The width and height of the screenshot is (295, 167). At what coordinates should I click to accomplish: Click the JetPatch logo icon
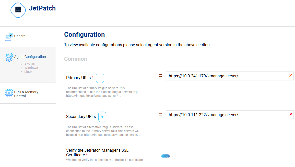pos(18,10)
